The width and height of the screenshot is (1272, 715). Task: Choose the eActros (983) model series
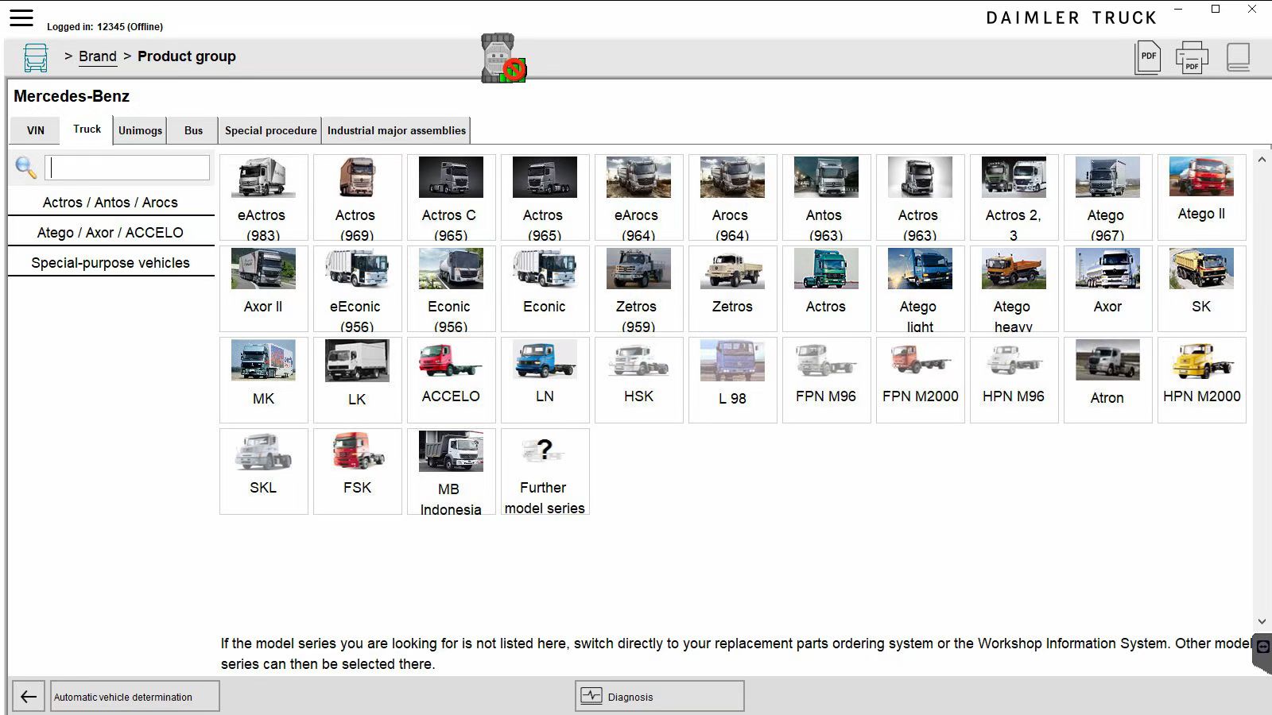pos(263,197)
